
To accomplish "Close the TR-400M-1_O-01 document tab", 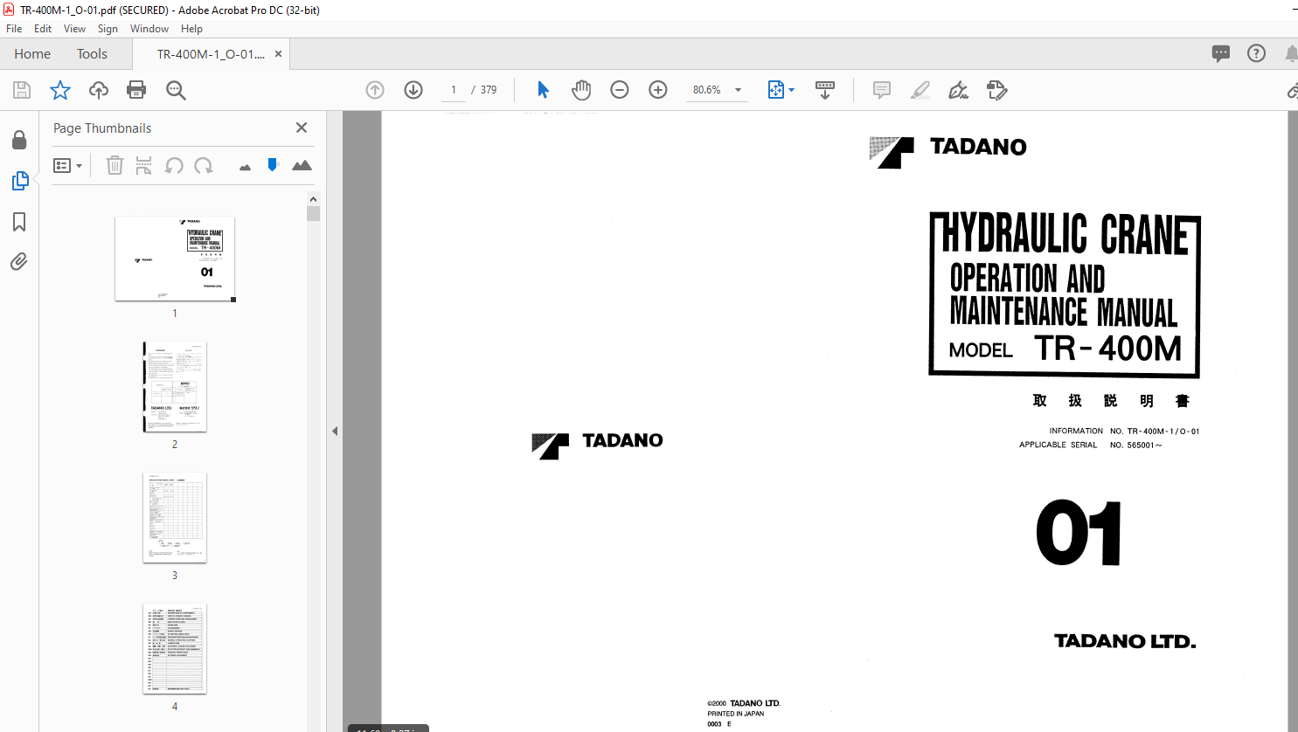I will (278, 54).
